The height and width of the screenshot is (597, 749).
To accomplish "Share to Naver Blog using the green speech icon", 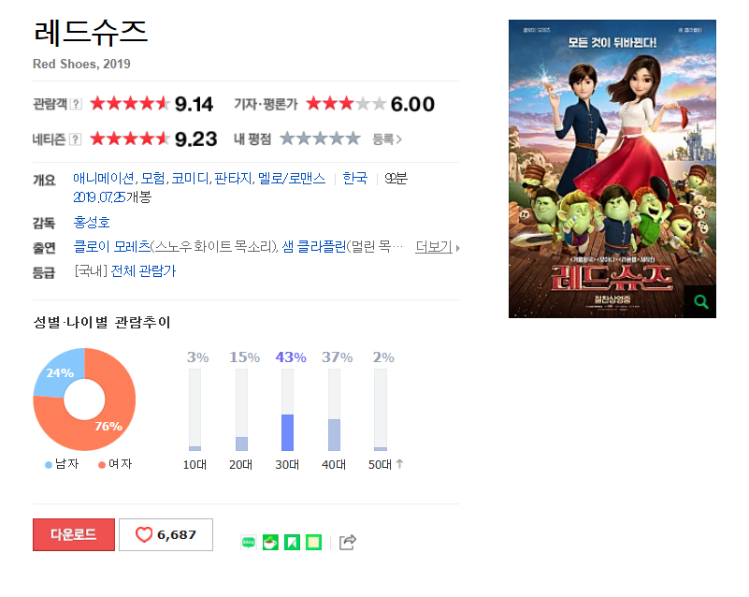I will click(249, 543).
